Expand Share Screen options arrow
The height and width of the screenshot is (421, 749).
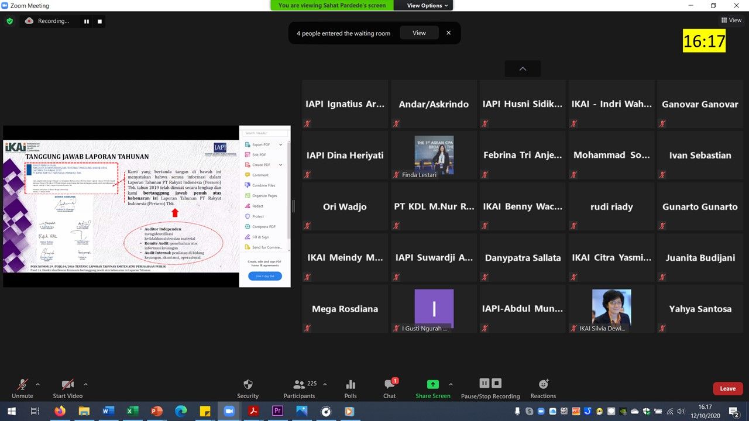(451, 384)
